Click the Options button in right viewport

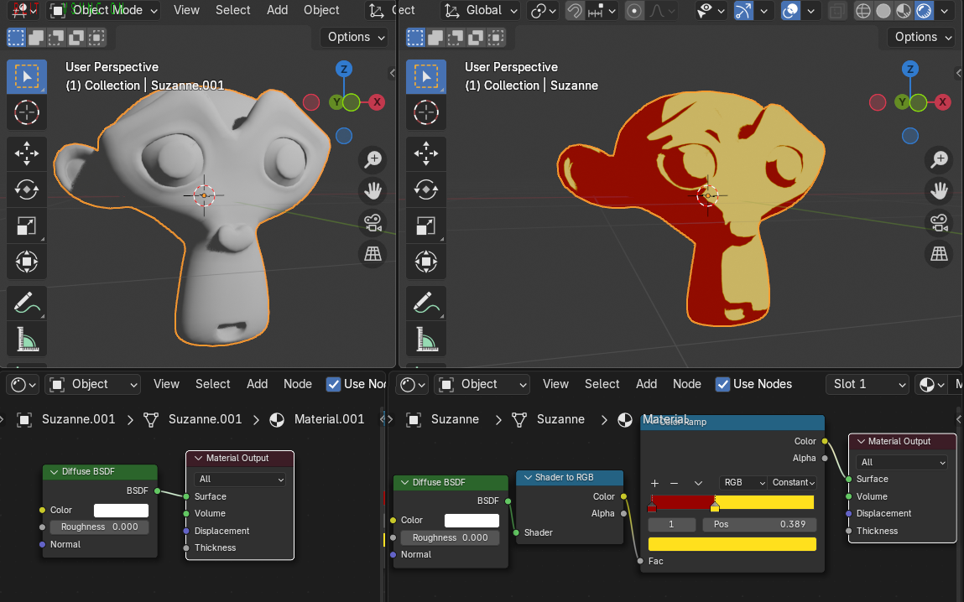coord(921,37)
